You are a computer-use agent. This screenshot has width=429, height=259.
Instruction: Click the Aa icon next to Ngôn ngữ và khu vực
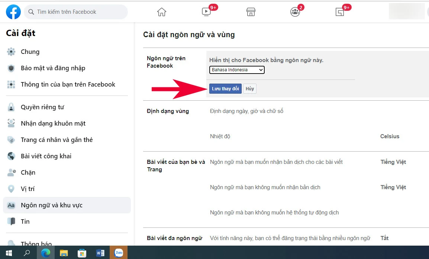pos(11,205)
